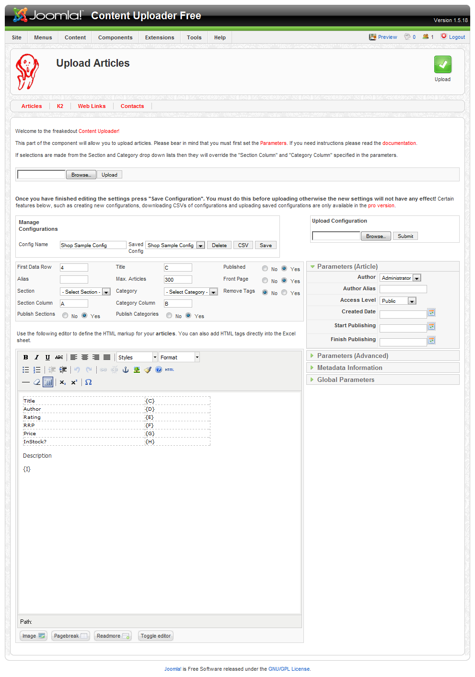This screenshot has height=677, width=475.
Task: Switch to the K2 tab
Action: (60, 106)
